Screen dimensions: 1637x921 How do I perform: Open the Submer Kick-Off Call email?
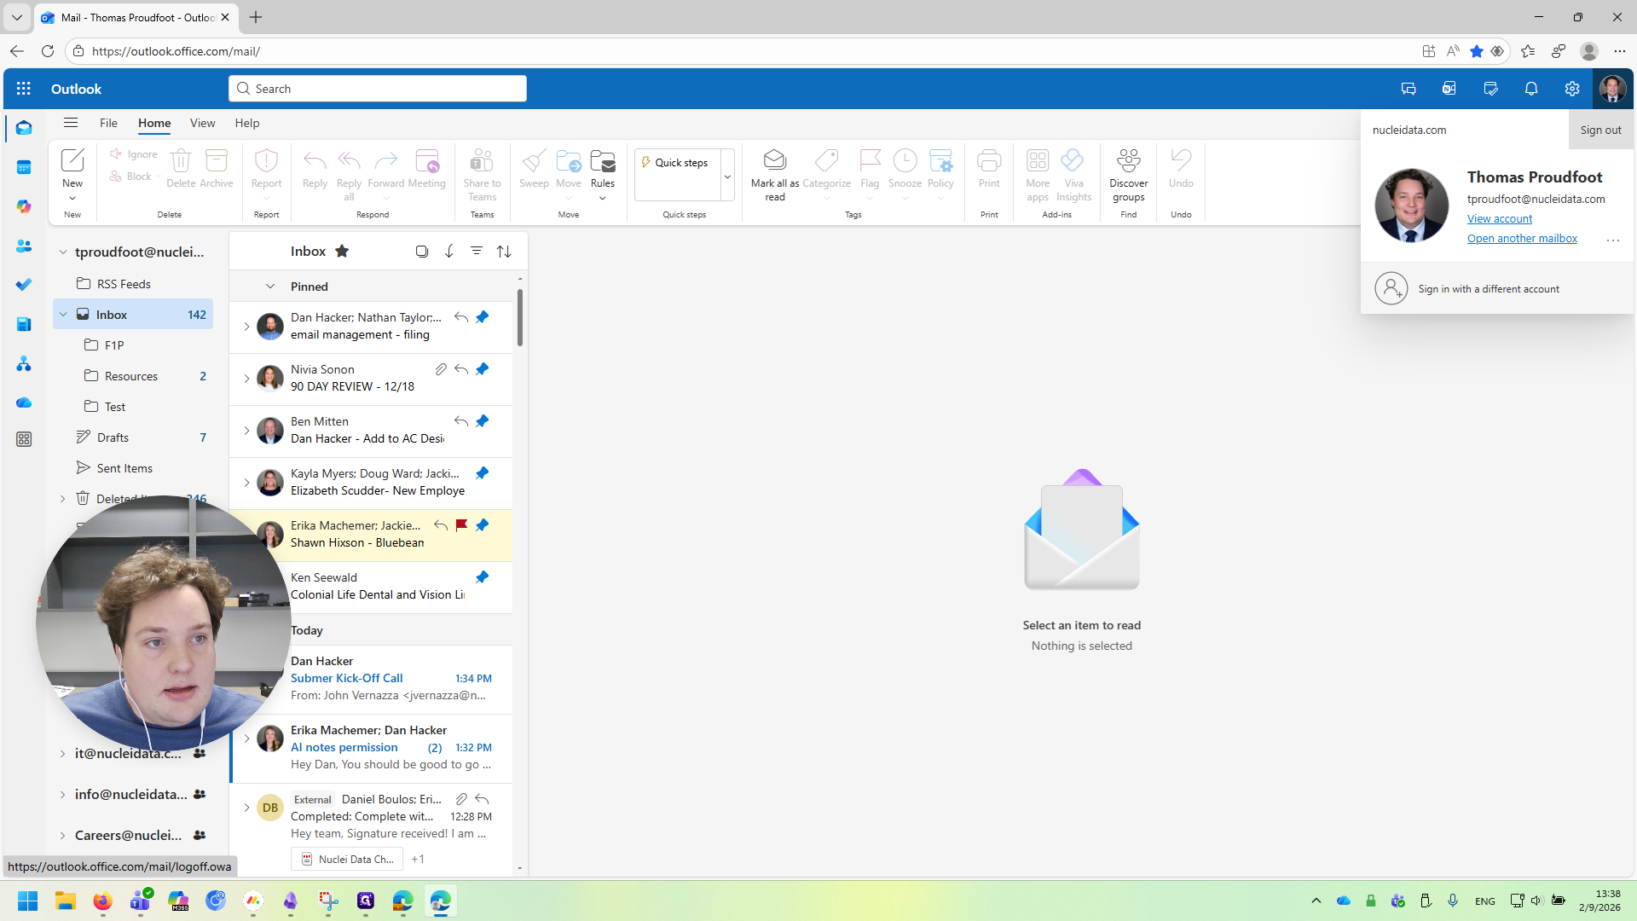(372, 679)
